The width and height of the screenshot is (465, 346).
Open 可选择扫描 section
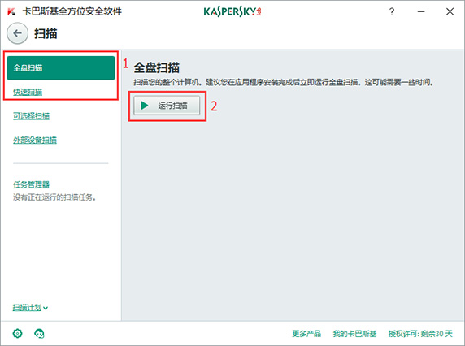pyautogui.click(x=31, y=116)
